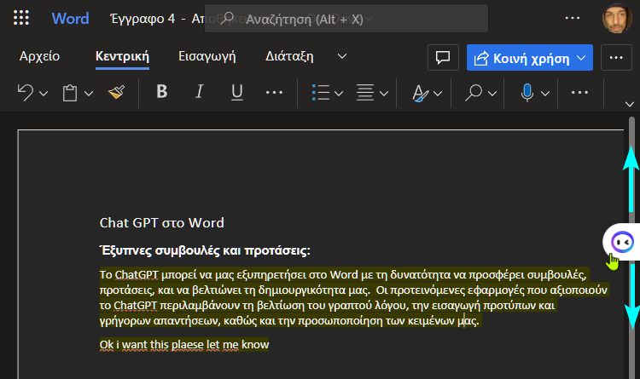Click the misspelled word plaese
Screen dimensions: 640x379
(x=188, y=345)
